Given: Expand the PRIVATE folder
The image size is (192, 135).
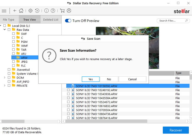Looking at the screenshot, I should click(5, 86).
